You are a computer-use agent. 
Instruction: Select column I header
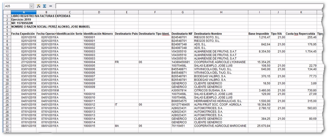(x=259, y=13)
